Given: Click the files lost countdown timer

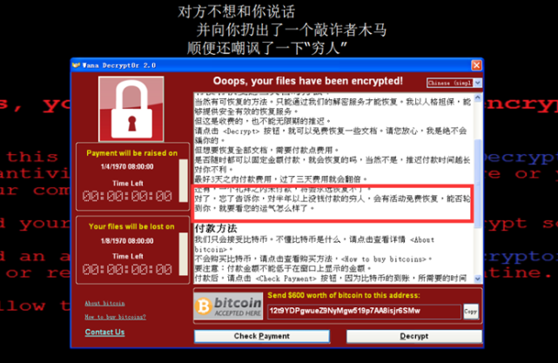Looking at the screenshot, I should tap(127, 269).
